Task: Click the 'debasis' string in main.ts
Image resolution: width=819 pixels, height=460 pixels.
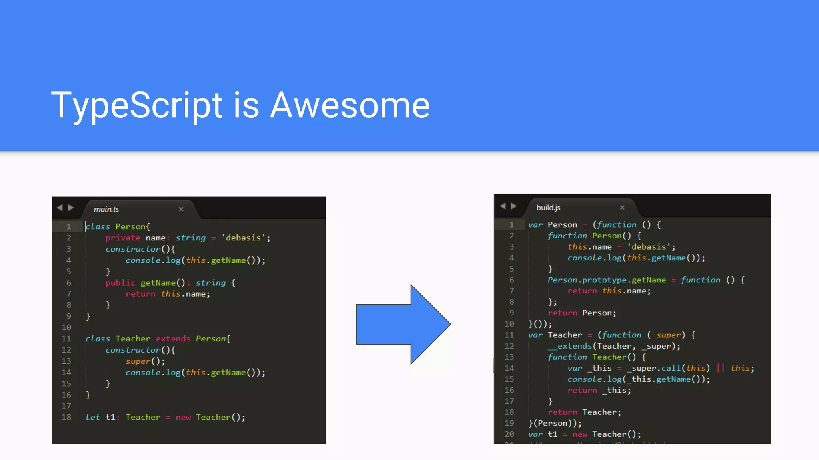Action: 243,238
